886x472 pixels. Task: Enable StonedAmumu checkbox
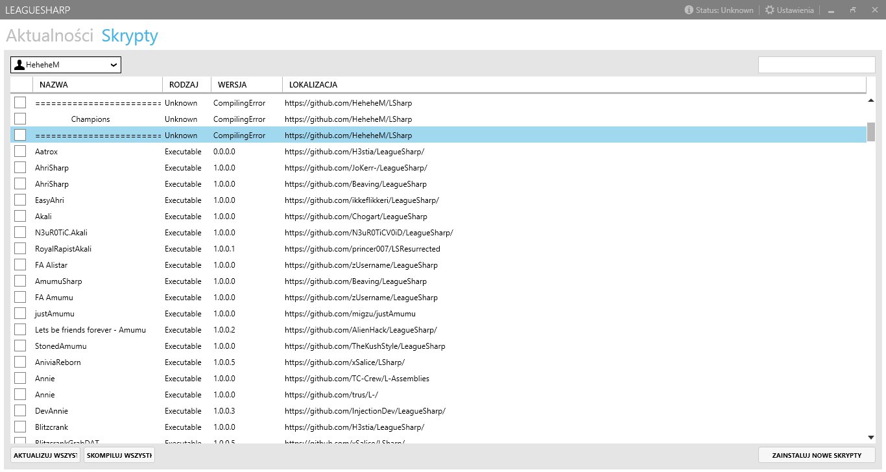(x=20, y=346)
